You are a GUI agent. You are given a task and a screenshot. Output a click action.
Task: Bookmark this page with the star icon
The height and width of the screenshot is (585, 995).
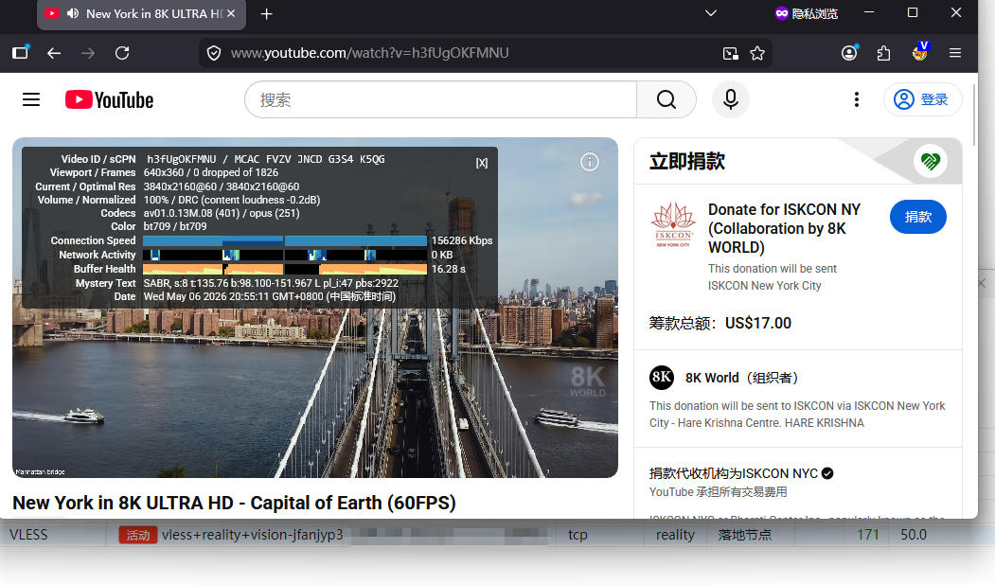(x=757, y=53)
